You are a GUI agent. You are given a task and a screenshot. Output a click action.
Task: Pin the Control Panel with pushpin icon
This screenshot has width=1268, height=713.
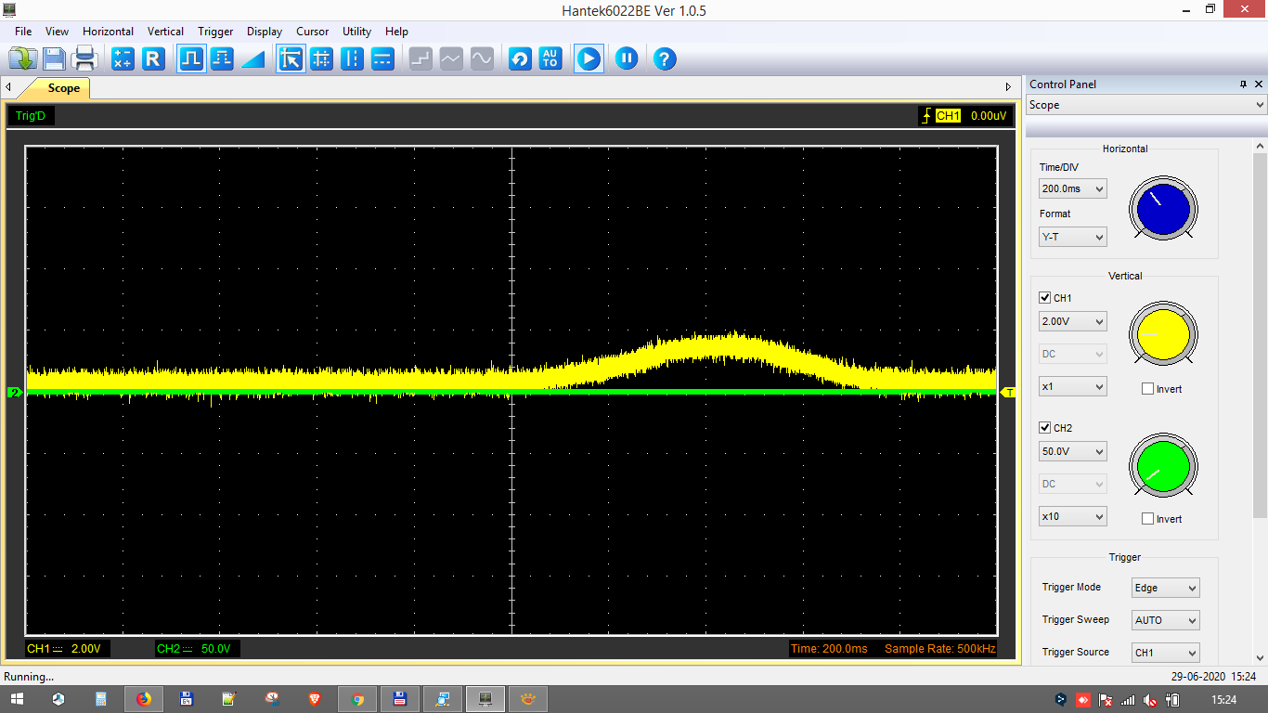pos(1243,84)
